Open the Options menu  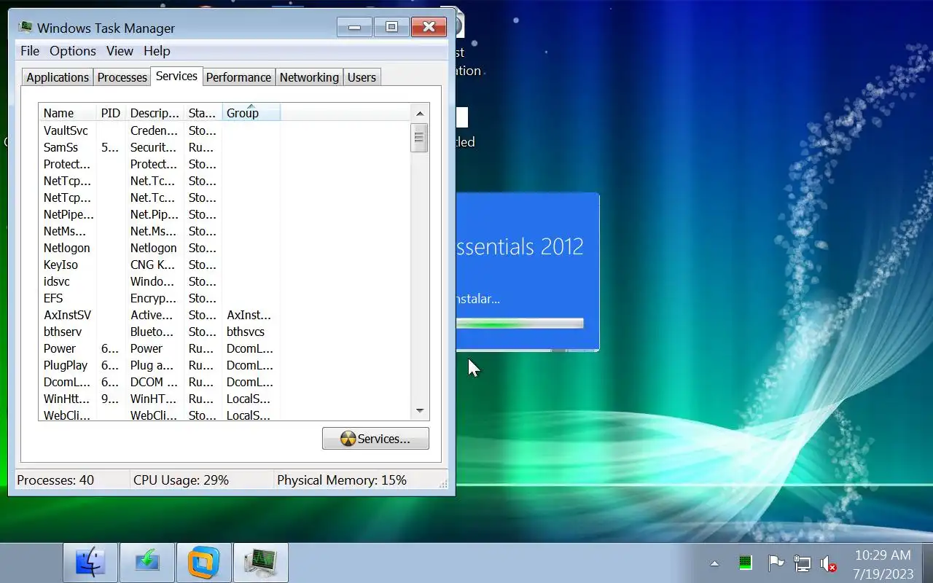click(x=73, y=51)
